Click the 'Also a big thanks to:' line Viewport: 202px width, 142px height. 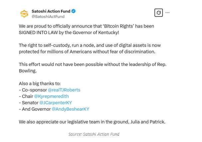40,84
